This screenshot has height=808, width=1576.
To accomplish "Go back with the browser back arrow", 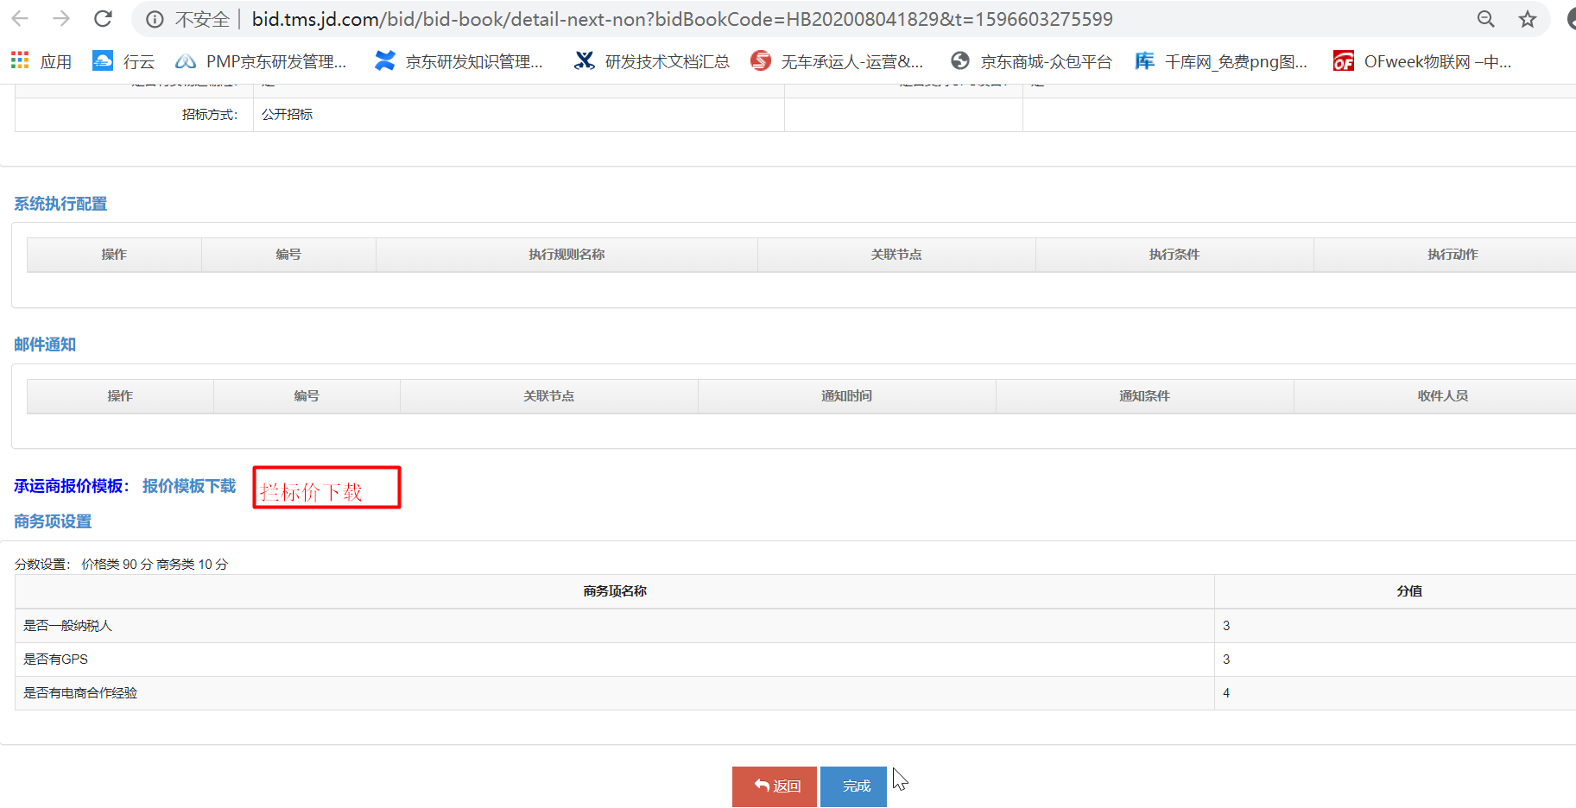I will click(20, 19).
